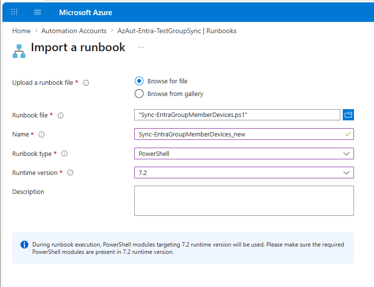Click the Description text area

[244, 201]
